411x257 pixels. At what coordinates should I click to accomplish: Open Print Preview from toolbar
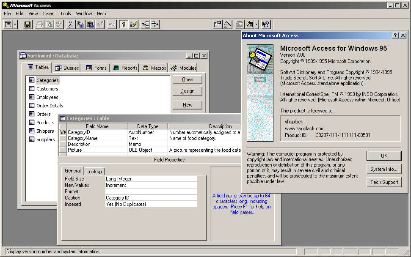click(x=49, y=25)
